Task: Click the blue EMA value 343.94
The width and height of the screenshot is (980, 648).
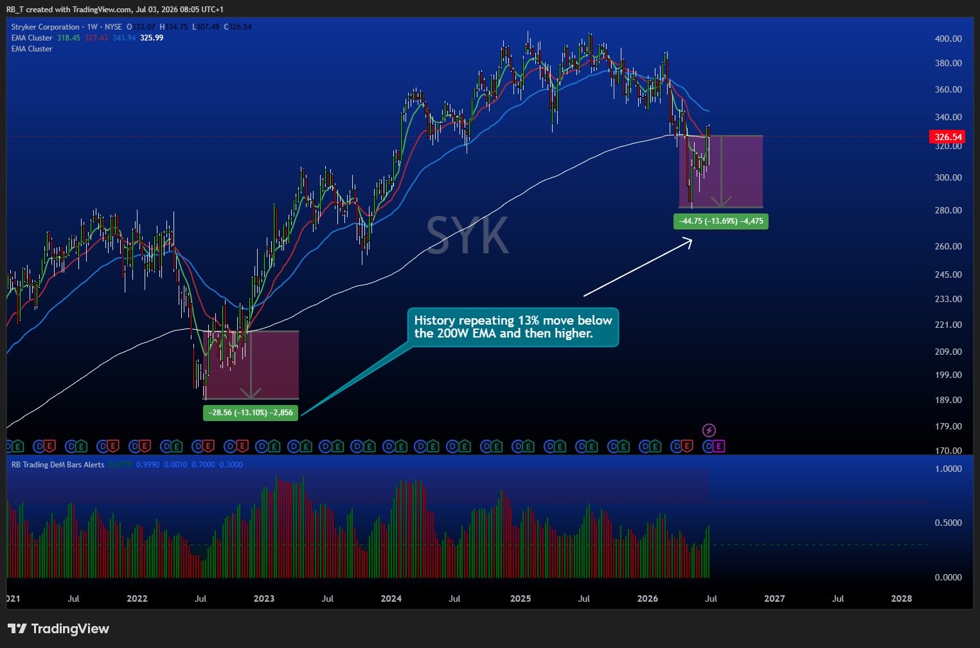Action: (x=124, y=38)
